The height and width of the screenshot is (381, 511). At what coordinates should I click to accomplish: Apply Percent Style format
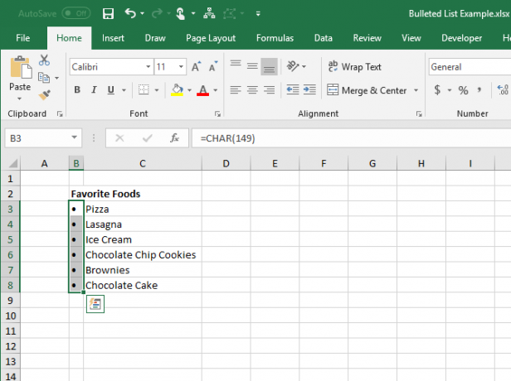pos(463,90)
